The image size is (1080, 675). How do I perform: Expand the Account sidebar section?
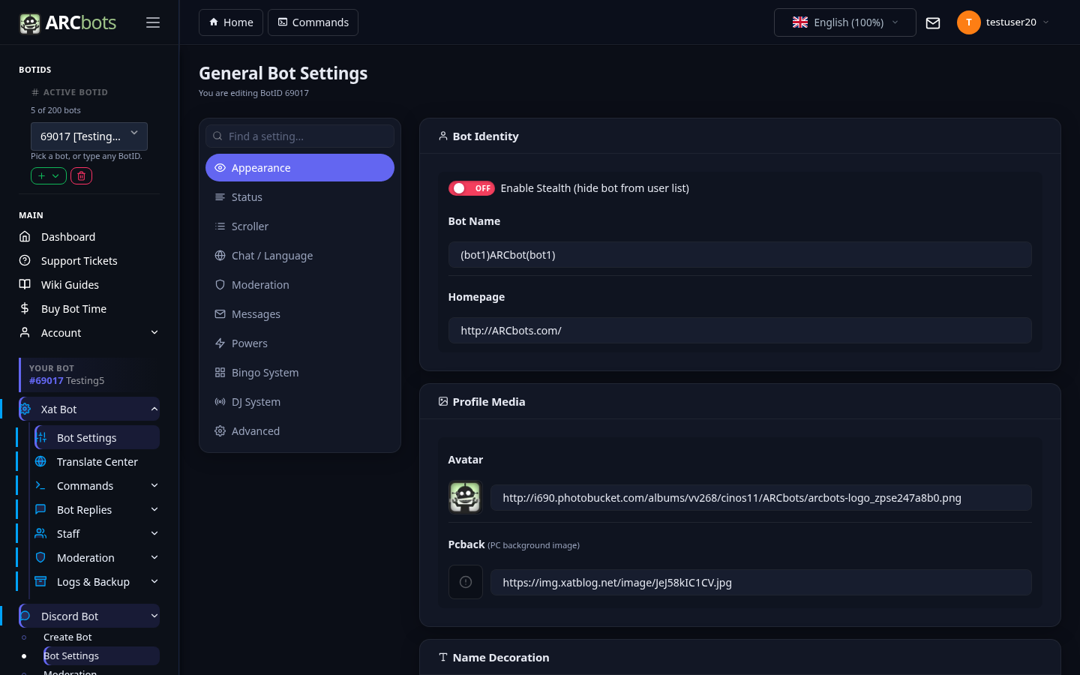click(x=88, y=332)
